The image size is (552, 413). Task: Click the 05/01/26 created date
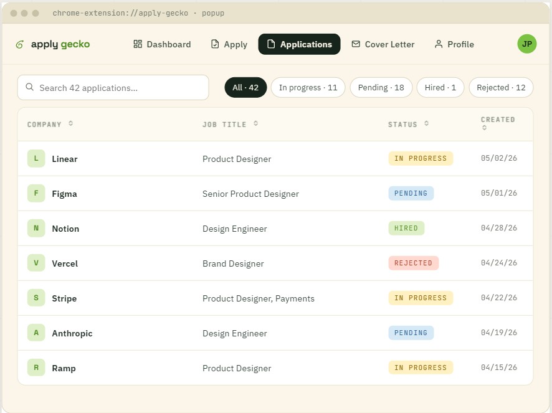coord(499,193)
